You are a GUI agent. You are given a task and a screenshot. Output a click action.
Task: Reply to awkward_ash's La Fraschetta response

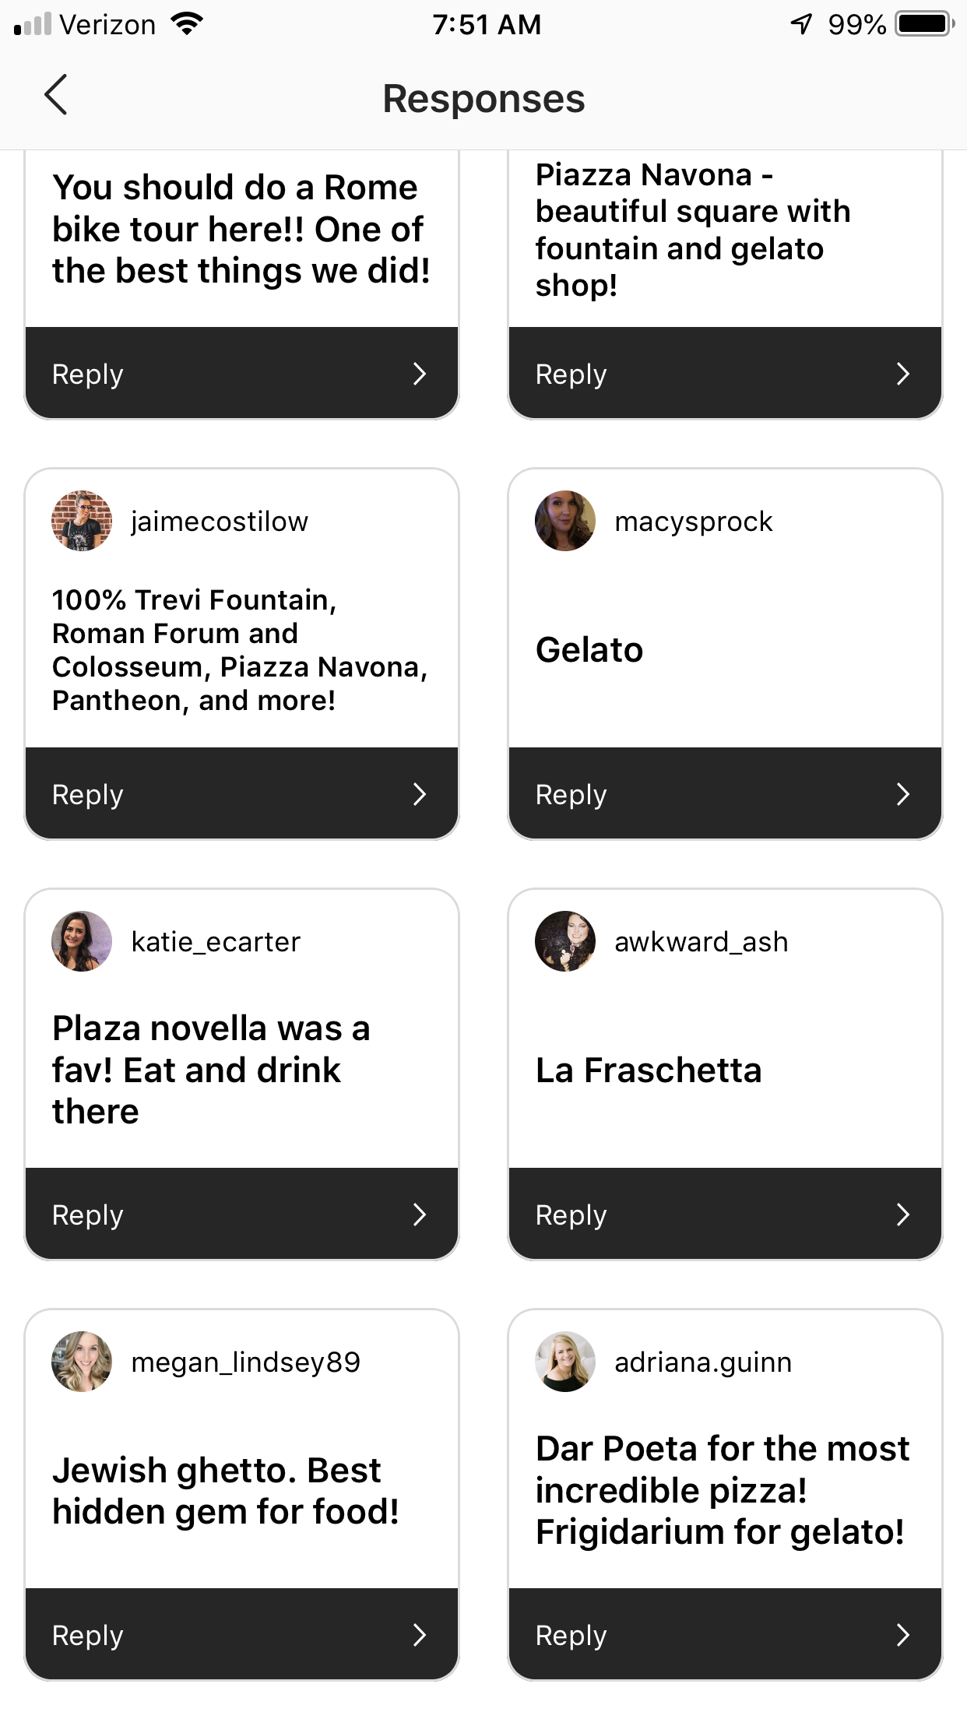725,1215
